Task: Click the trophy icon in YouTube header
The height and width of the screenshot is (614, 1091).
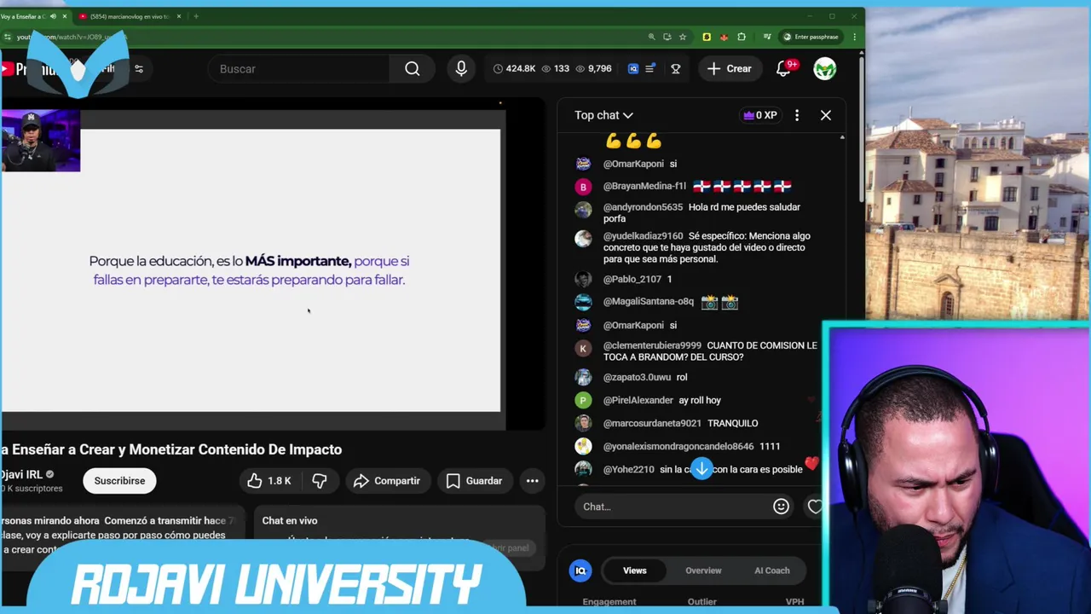Action: 676,69
